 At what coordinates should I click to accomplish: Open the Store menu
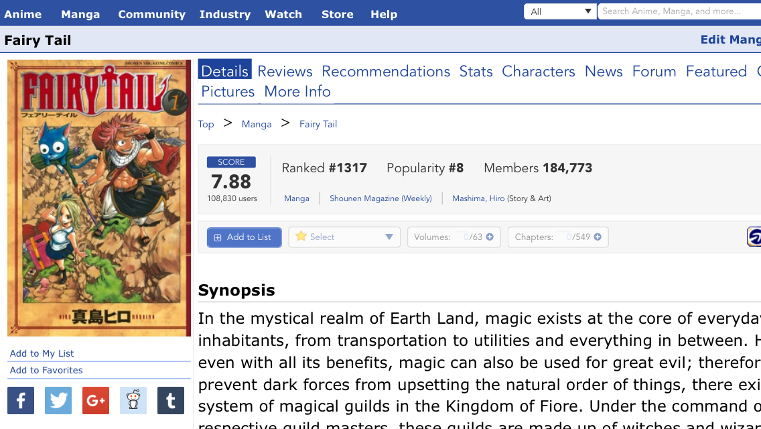[x=338, y=14]
